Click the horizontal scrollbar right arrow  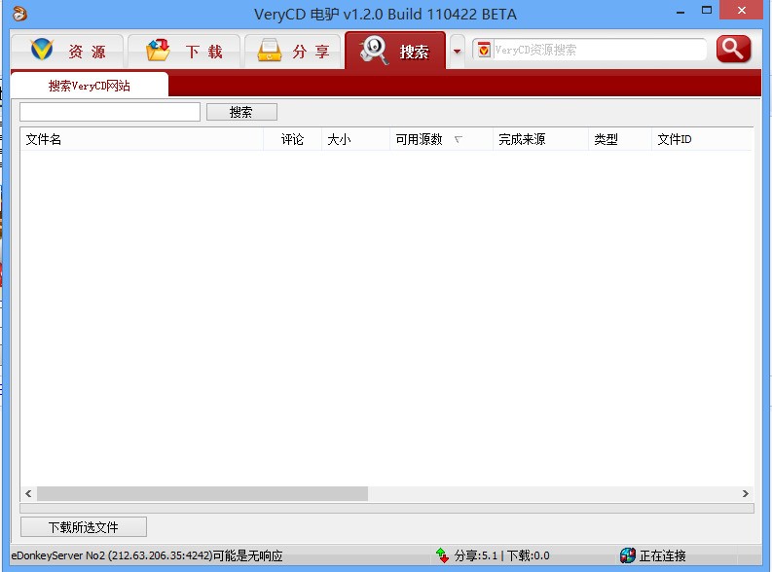point(746,493)
